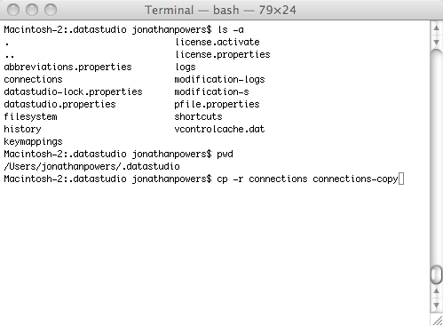Click the /Users/jonathanpowers/.datastudio path output

(x=91, y=166)
